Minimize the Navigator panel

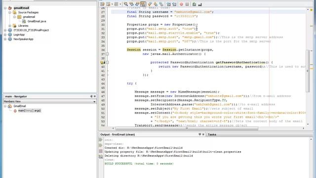[x=91, y=96]
